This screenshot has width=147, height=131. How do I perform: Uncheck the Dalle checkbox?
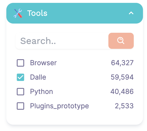point(20,77)
